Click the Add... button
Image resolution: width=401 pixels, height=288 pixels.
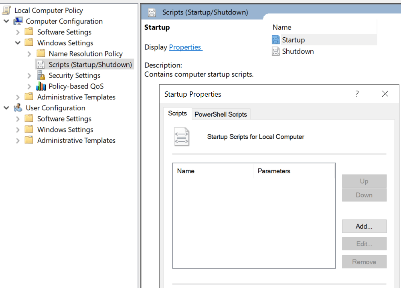tap(364, 226)
